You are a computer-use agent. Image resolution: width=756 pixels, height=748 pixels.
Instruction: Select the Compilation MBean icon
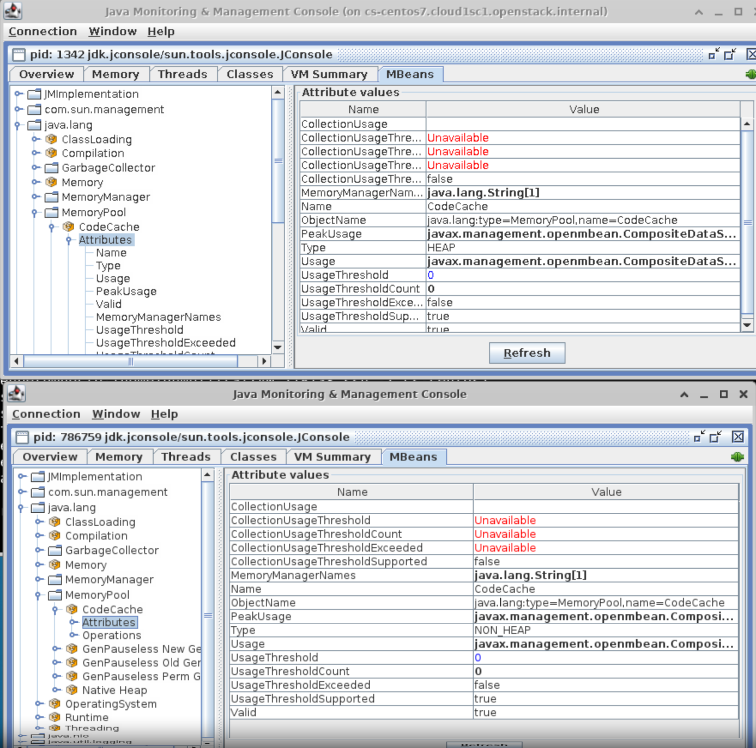coord(51,153)
